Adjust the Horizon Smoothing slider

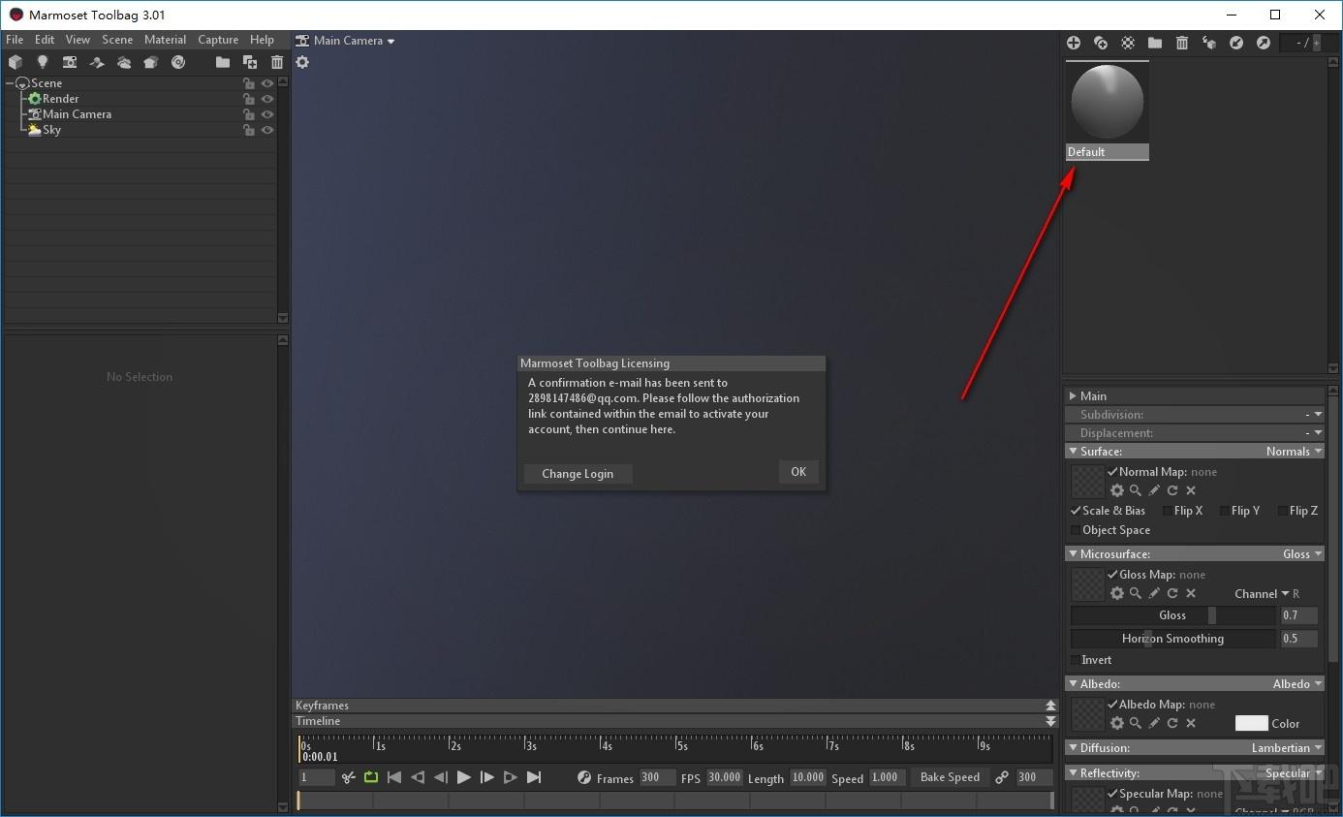(x=1173, y=639)
